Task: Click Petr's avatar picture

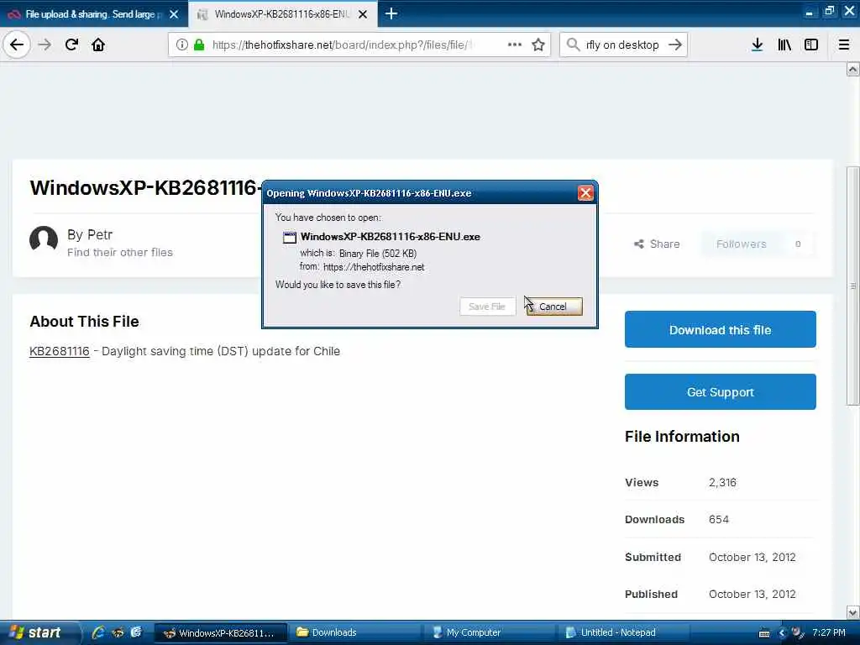Action: pyautogui.click(x=44, y=240)
